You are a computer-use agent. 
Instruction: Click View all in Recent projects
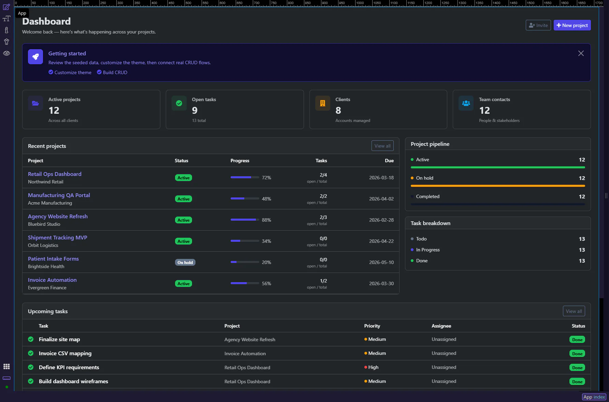[x=382, y=146]
